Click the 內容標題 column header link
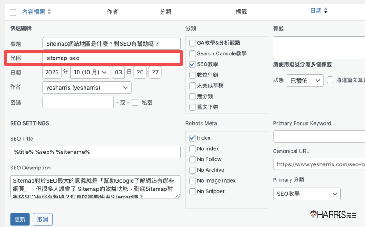Viewport: 365px width, 227px height. pos(33,11)
